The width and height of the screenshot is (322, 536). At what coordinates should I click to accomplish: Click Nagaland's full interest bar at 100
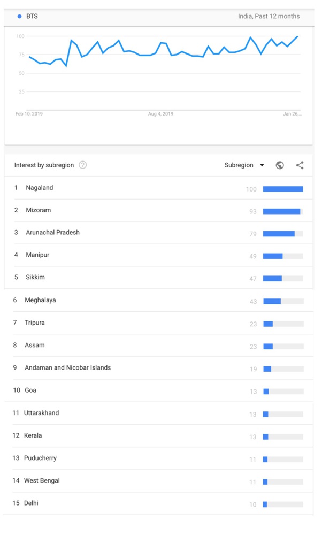coord(283,189)
